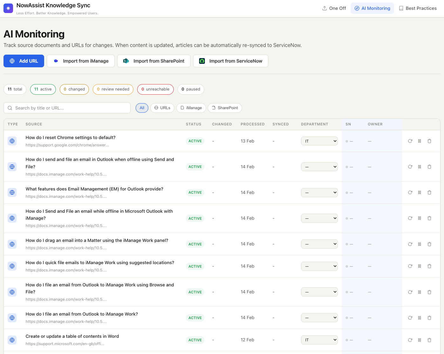Click the magnifier icon in the search bar
The height and width of the screenshot is (354, 444).
point(10,108)
